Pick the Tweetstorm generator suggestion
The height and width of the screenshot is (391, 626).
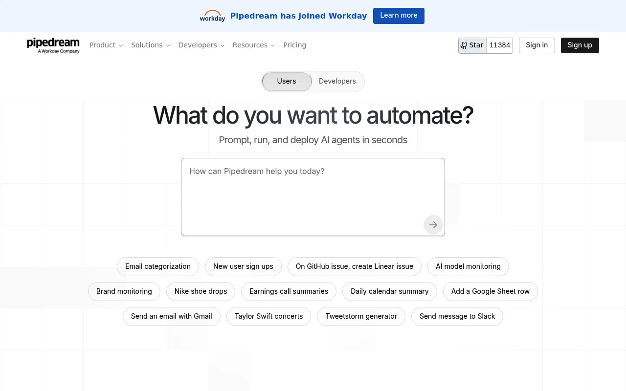[361, 317]
